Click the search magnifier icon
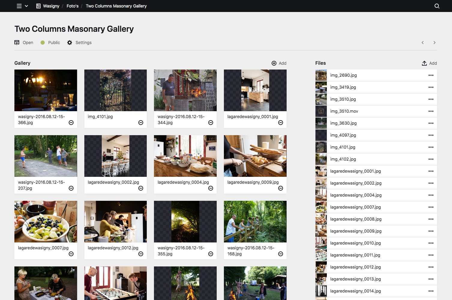This screenshot has height=300, width=452. coord(437,6)
